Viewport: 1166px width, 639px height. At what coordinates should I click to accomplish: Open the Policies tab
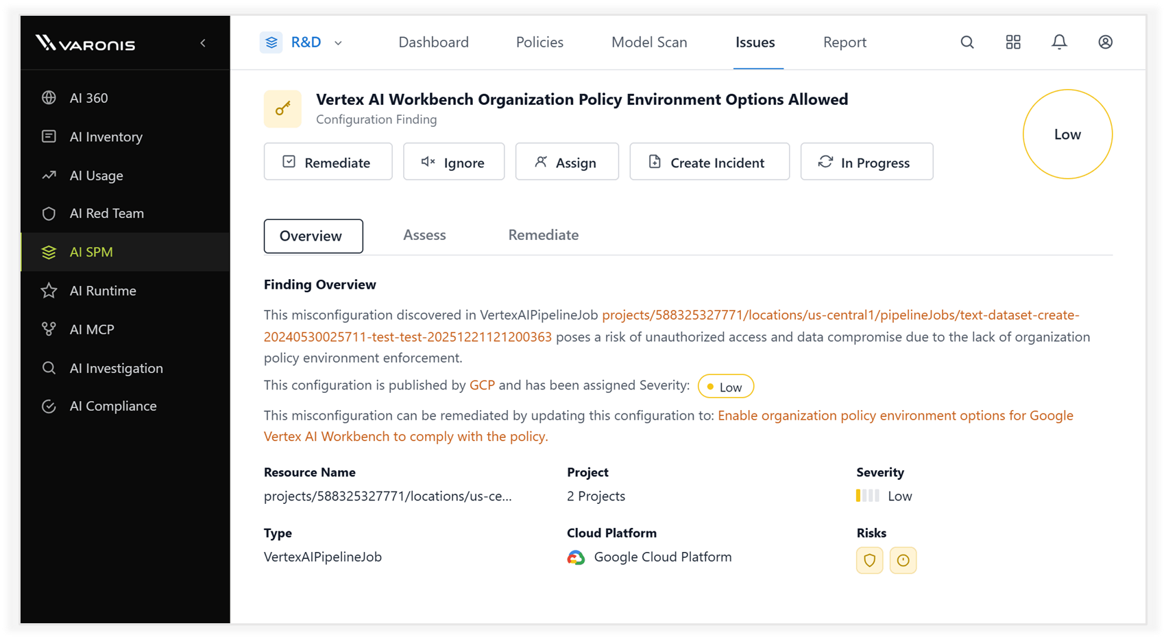pos(539,43)
